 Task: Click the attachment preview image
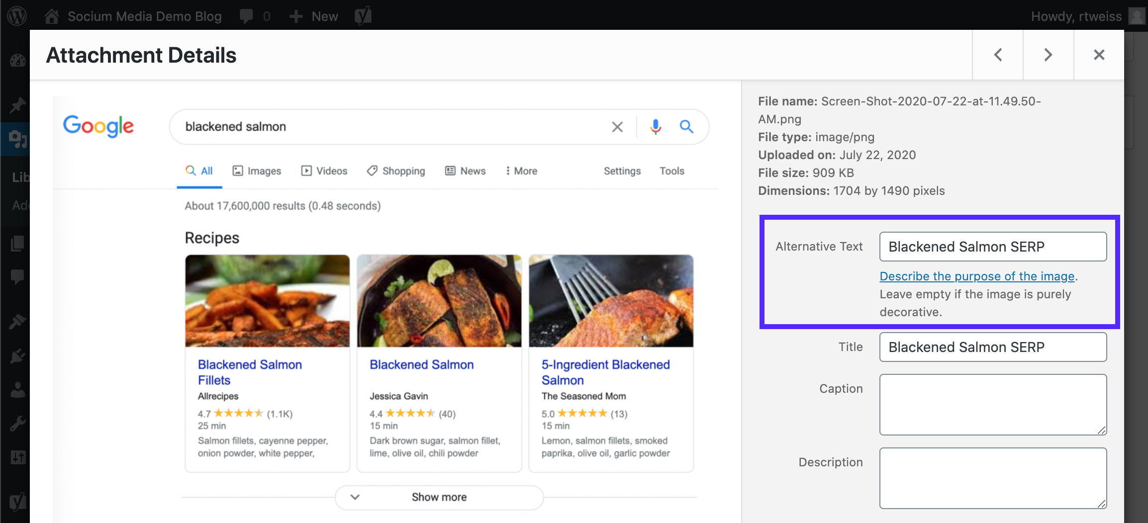tap(385, 309)
